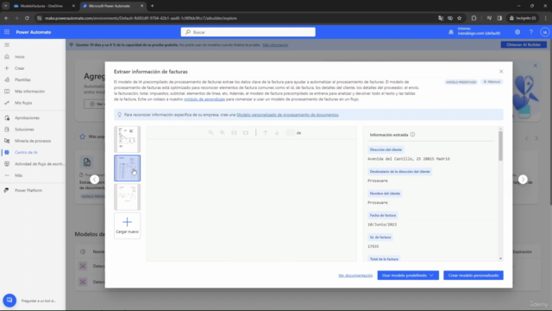Image resolution: width=552 pixels, height=311 pixels.
Task: Click the info icon beside Información extraída
Action: [x=412, y=135]
